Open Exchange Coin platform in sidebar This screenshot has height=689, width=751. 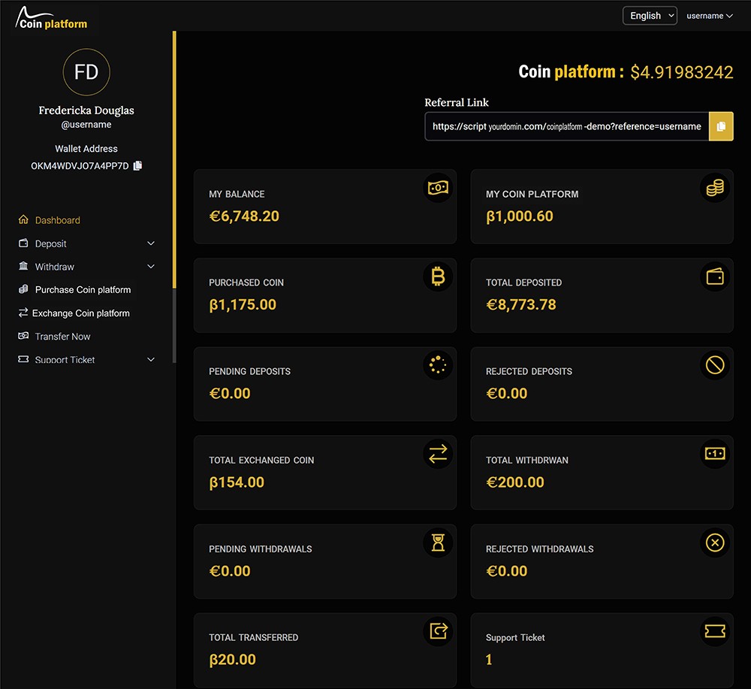80,313
